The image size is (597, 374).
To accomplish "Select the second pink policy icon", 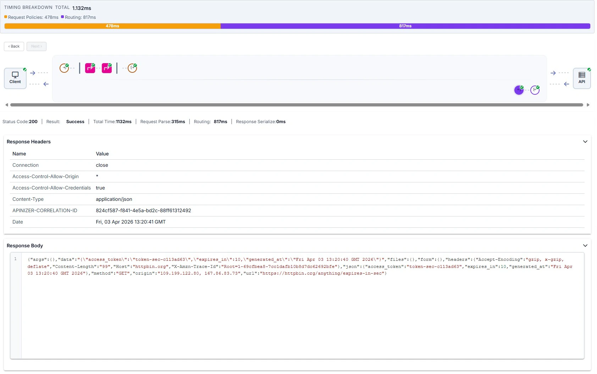I will [107, 68].
